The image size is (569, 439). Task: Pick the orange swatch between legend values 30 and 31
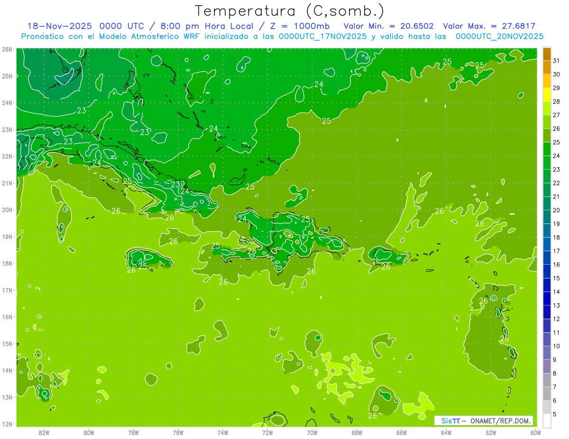(547, 68)
